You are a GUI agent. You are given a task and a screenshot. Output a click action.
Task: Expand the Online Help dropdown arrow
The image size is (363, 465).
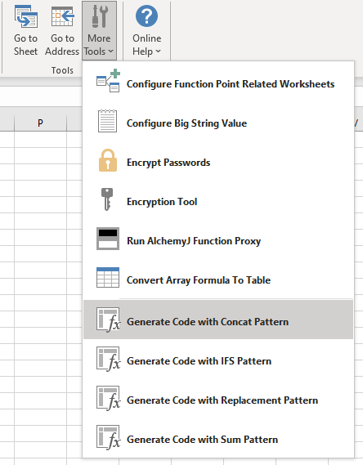tap(158, 51)
